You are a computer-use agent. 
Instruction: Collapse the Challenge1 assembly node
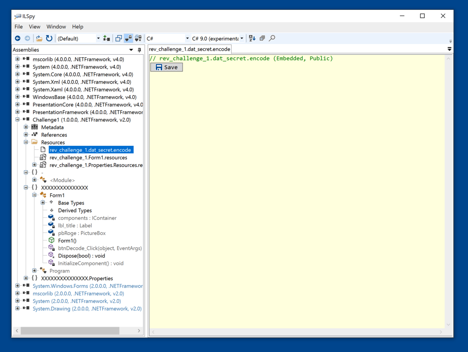[17, 120]
